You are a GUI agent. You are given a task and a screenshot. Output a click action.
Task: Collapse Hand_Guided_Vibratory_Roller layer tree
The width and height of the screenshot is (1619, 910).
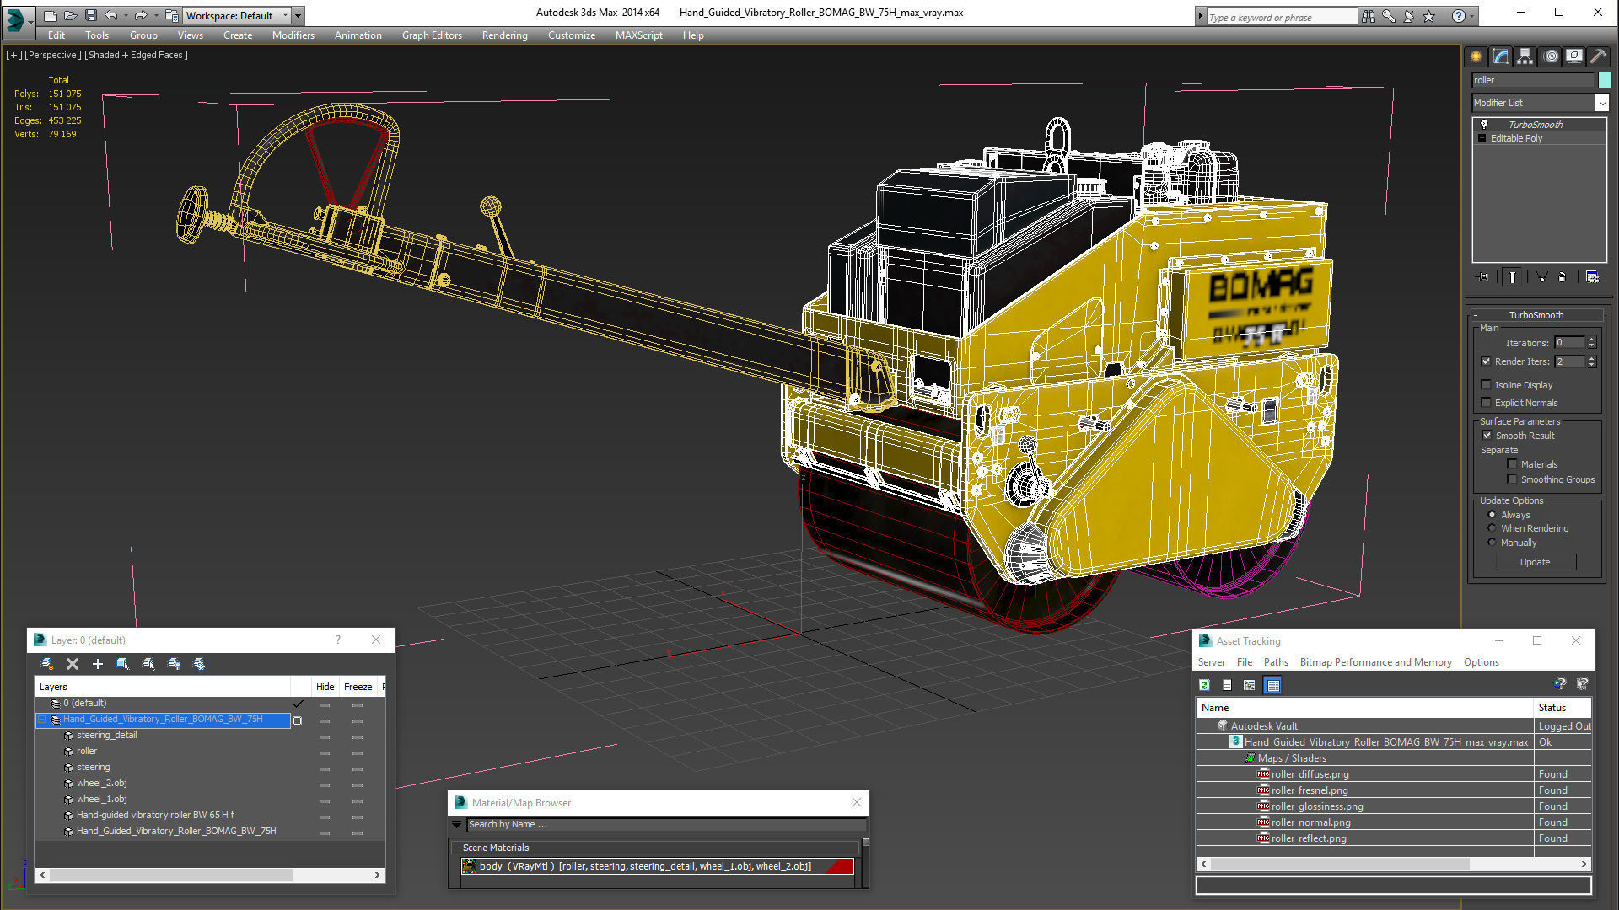pos(42,720)
